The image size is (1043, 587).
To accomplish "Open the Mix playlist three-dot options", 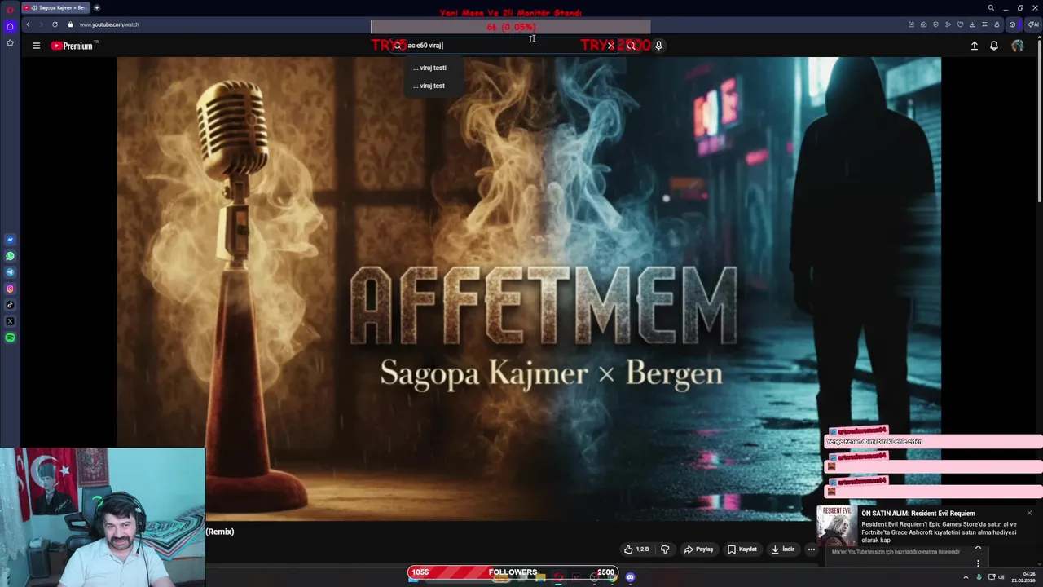I will click(978, 563).
